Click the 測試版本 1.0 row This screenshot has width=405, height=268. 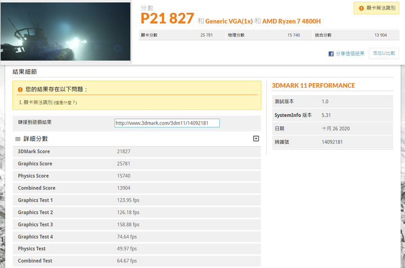click(332, 101)
